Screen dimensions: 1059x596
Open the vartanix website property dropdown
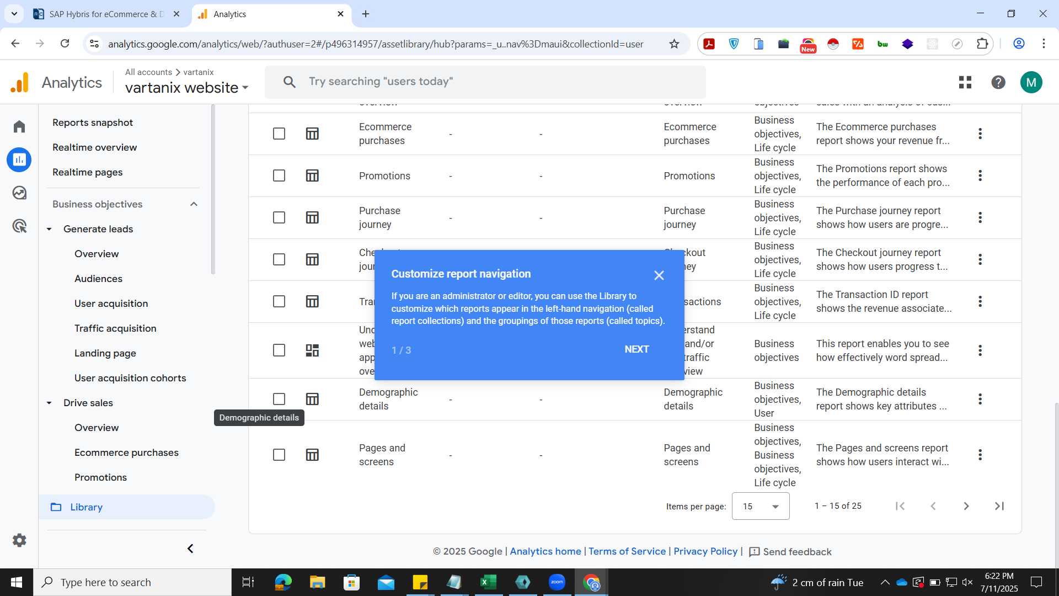point(186,88)
